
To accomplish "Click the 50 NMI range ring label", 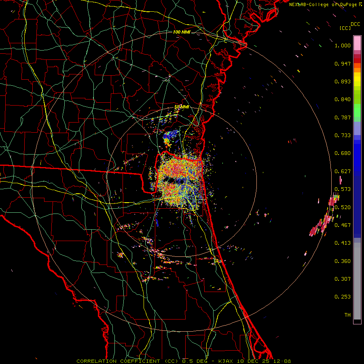I will 182,107.
